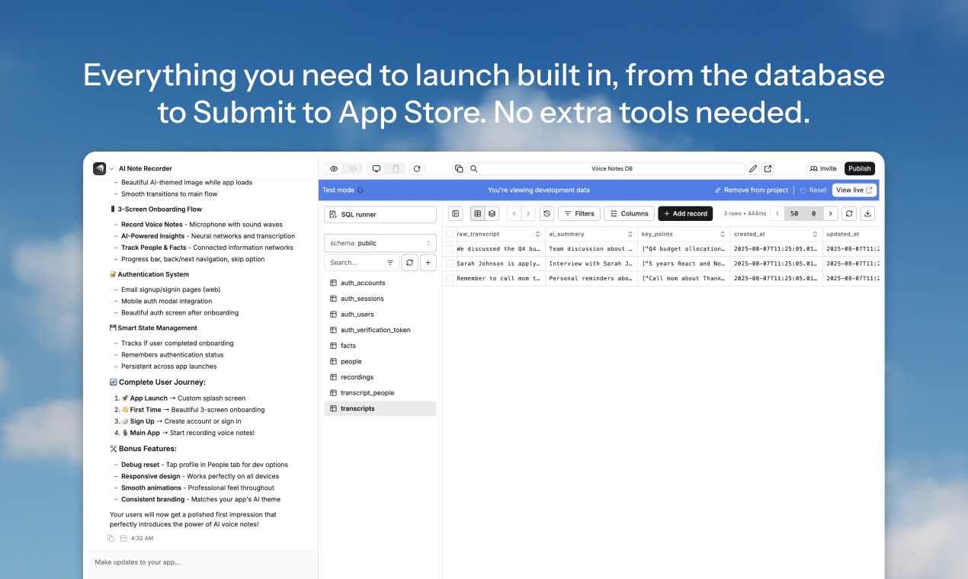Click the Publish button
The width and height of the screenshot is (968, 579).
click(860, 168)
